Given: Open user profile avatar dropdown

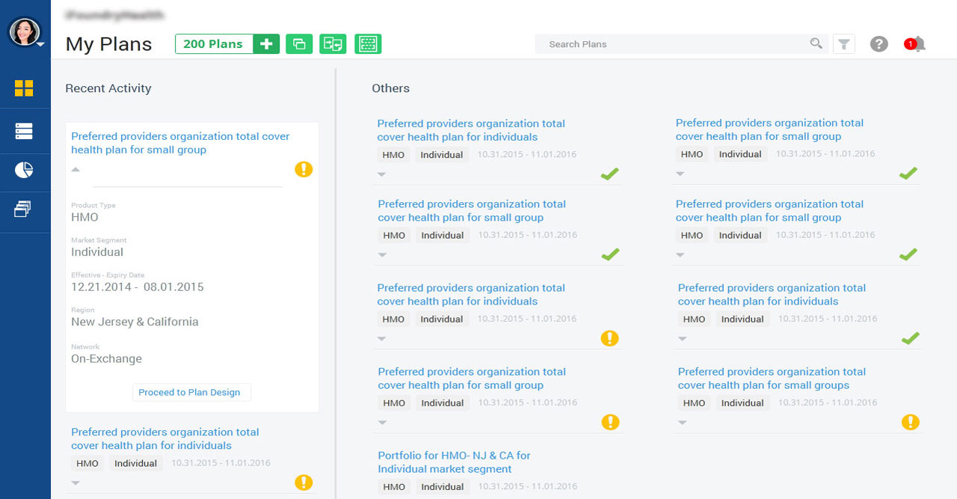Looking at the screenshot, I should 25,32.
